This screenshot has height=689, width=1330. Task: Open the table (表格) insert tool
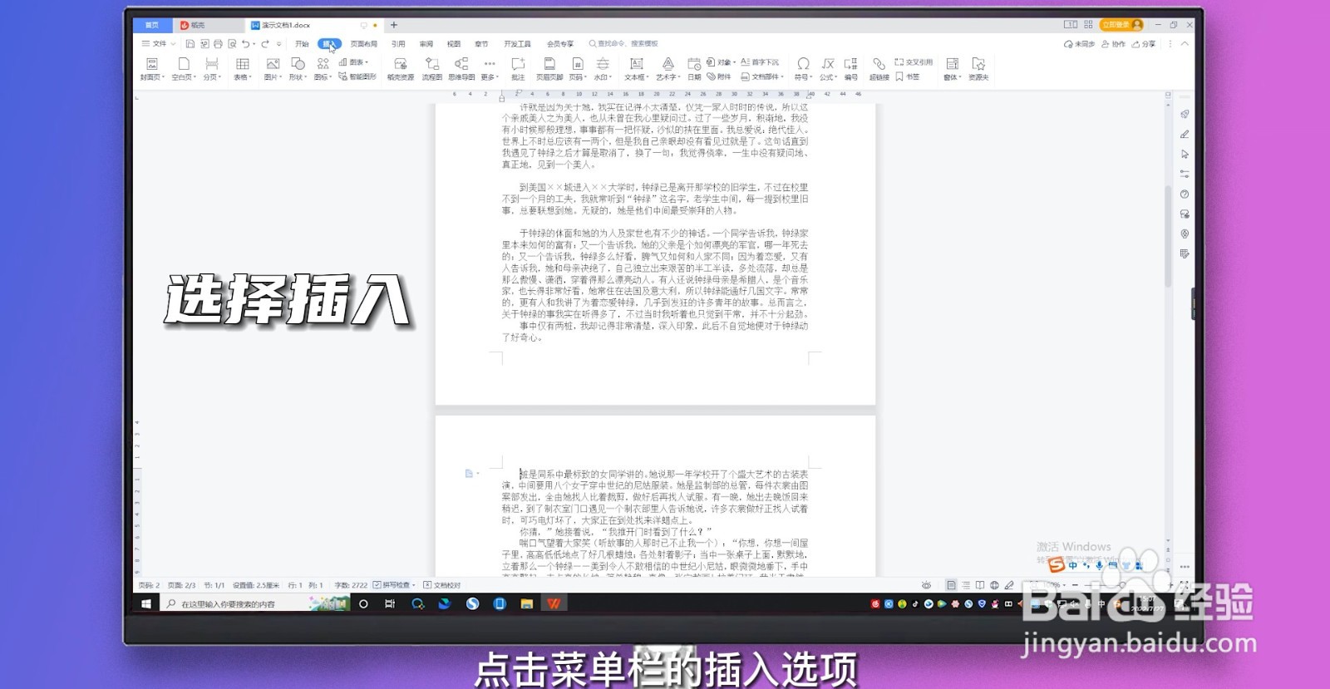[x=242, y=69]
